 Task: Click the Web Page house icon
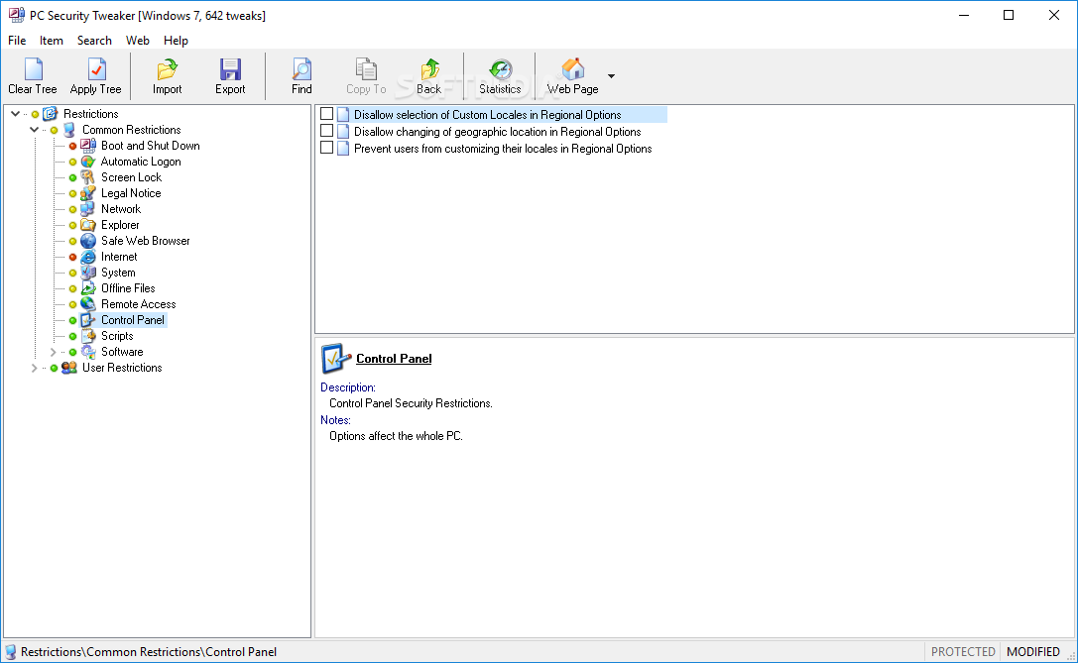tap(572, 69)
